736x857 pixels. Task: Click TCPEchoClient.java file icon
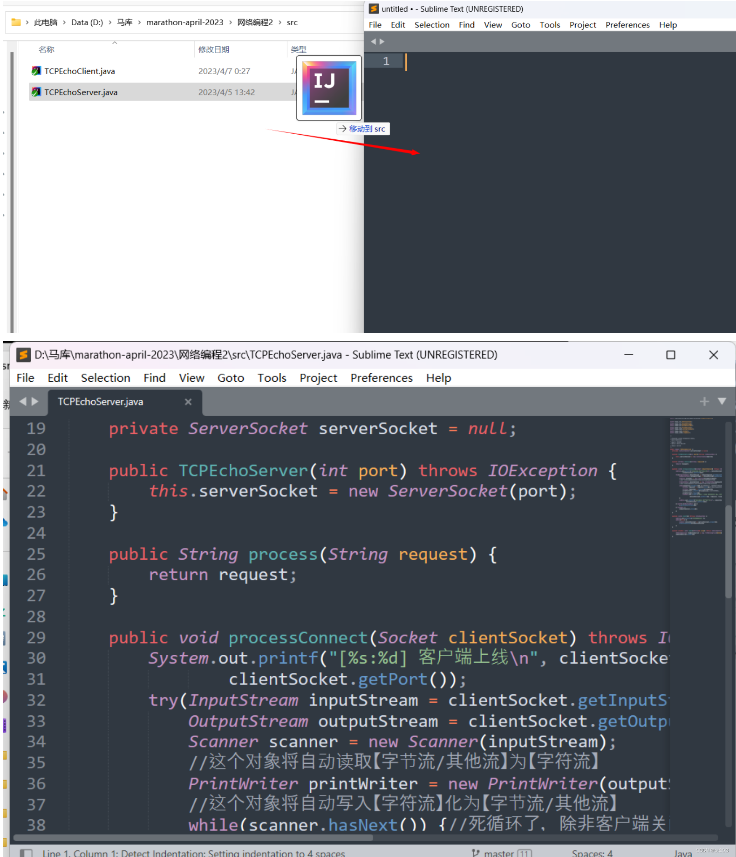[x=36, y=71]
